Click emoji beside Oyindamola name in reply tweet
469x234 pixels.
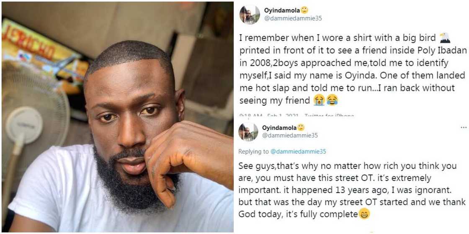click(x=301, y=127)
